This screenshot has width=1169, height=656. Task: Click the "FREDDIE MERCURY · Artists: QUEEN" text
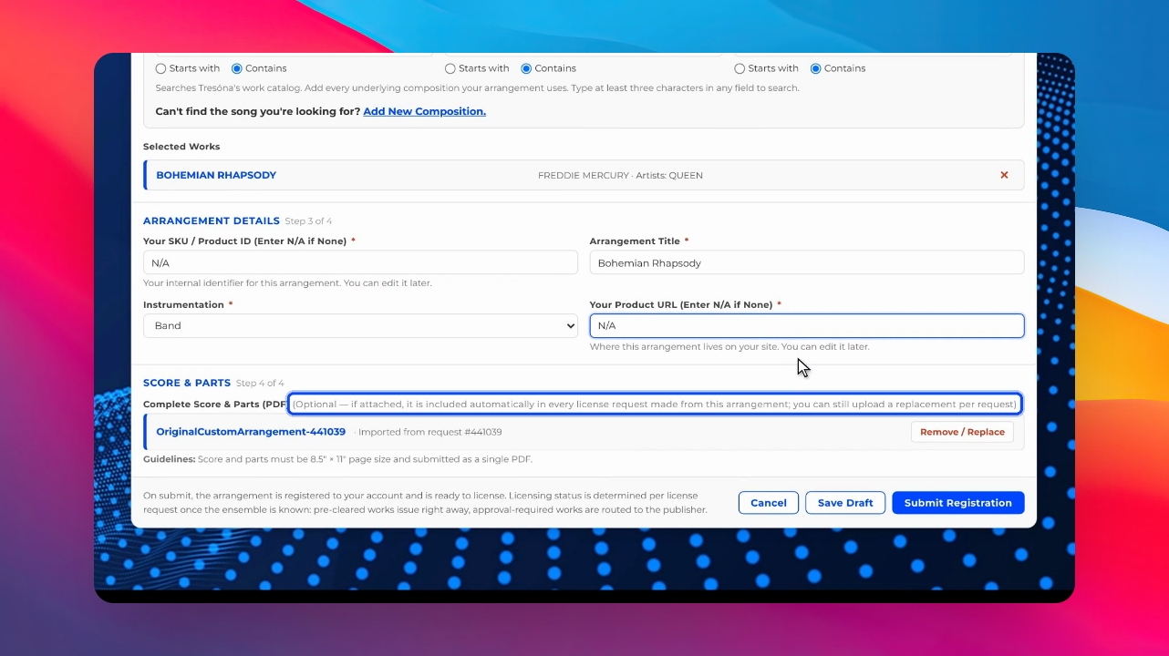tap(620, 175)
